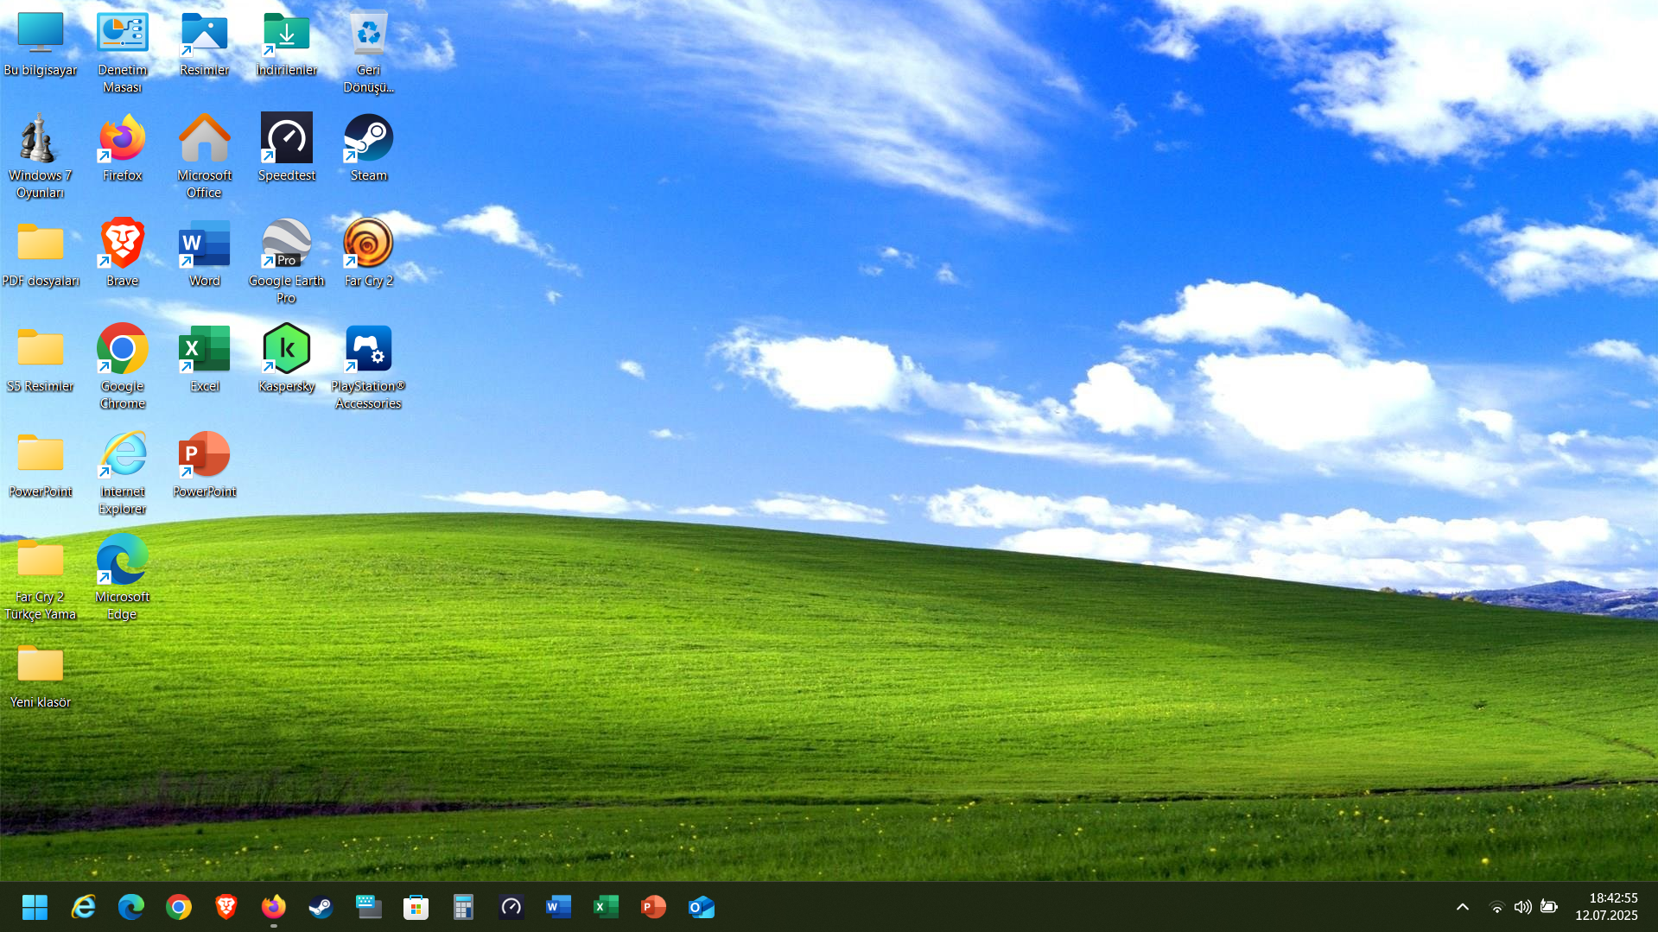1658x932 pixels.
Task: Select the Excel desktop shortcut
Action: pyautogui.click(x=205, y=360)
